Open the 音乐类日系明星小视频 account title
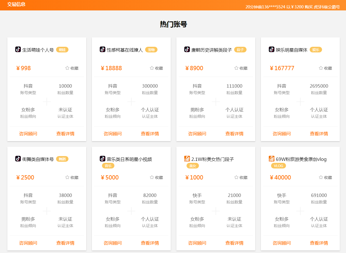Screen dimensions: 346x253 point(129,159)
